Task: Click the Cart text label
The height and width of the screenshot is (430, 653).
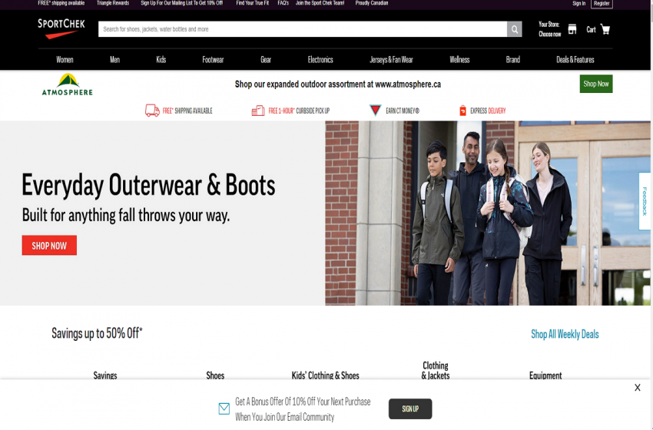Action: pyautogui.click(x=591, y=29)
